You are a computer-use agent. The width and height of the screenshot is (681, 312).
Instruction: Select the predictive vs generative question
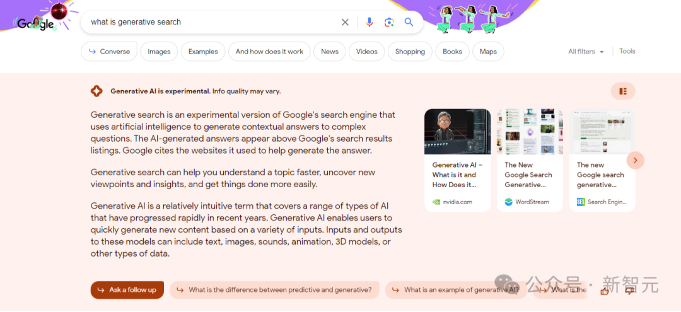(x=274, y=290)
